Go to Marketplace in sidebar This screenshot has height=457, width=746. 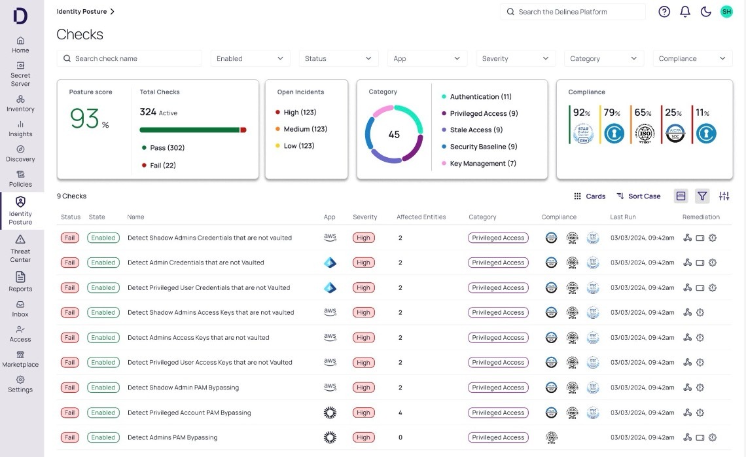pos(20,359)
